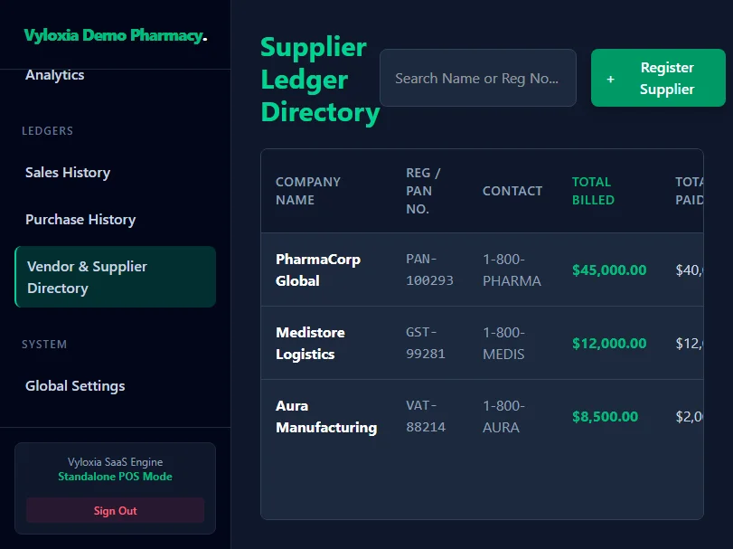
Task: Click Vyloxia Demo Pharmacy logo text
Action: (x=116, y=35)
